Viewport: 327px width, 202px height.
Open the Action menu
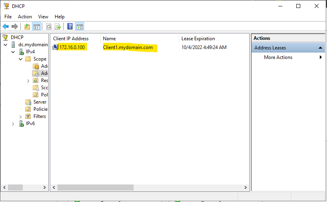[x=25, y=17]
